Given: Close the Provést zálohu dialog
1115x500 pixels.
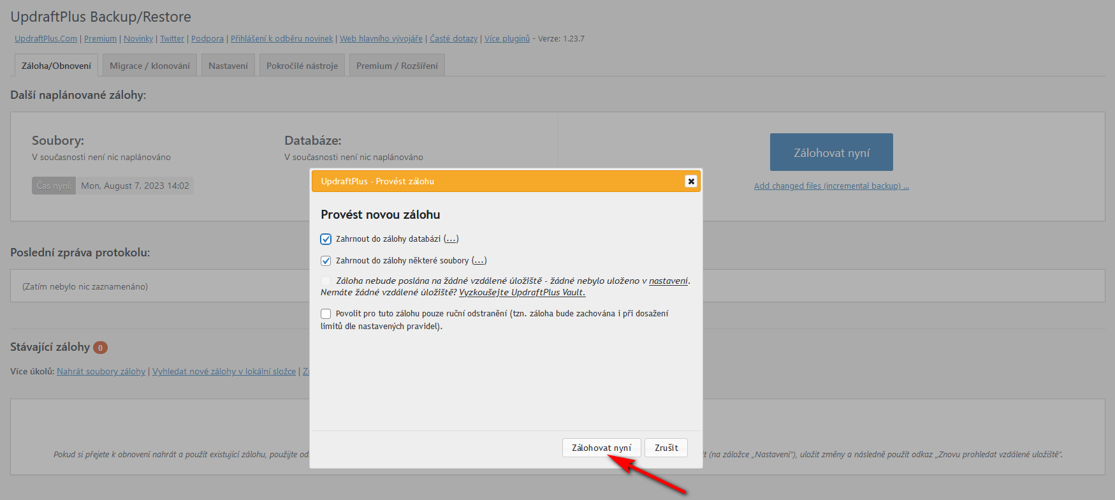Looking at the screenshot, I should point(690,181).
